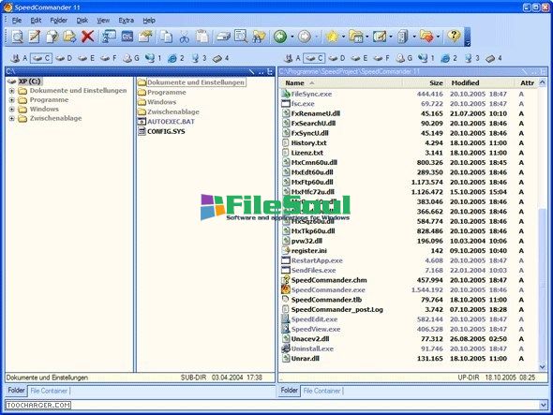
Task: Expand the Programme tree node
Action: click(x=11, y=100)
